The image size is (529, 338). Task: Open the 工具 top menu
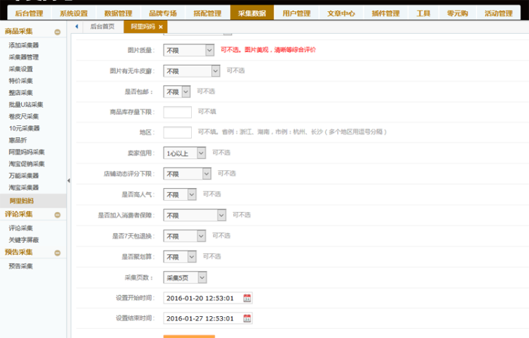(x=423, y=13)
